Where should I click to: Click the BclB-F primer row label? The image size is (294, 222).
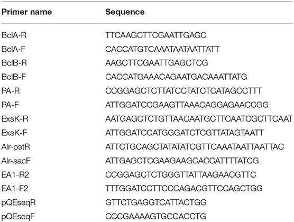pyautogui.click(x=14, y=77)
